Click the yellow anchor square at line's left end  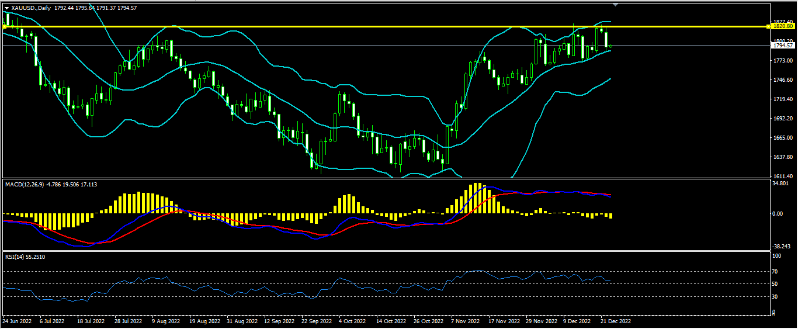tap(4, 26)
